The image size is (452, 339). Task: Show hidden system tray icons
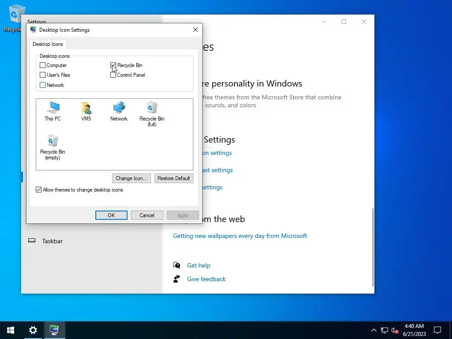click(x=373, y=330)
